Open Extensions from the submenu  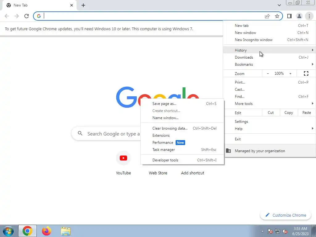[x=182, y=135]
